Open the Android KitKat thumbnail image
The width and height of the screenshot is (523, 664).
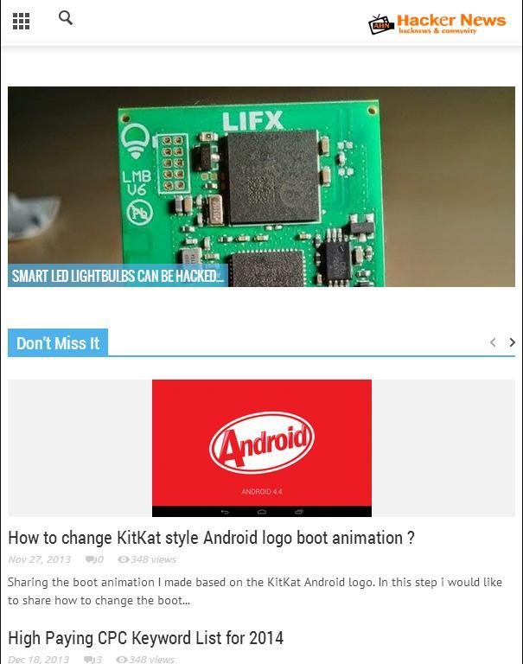click(x=262, y=448)
